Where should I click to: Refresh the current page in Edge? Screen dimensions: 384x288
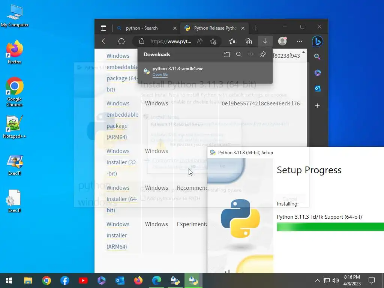tap(121, 41)
